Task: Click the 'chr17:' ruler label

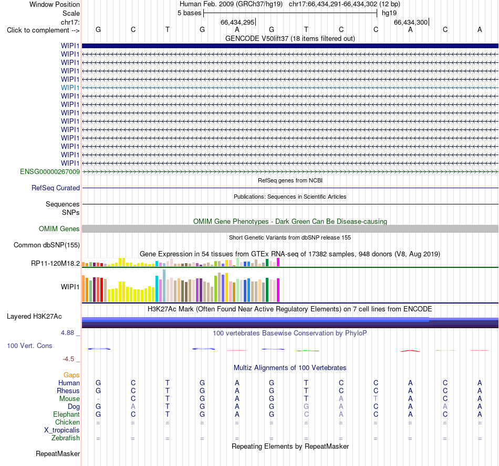Action: pos(70,22)
